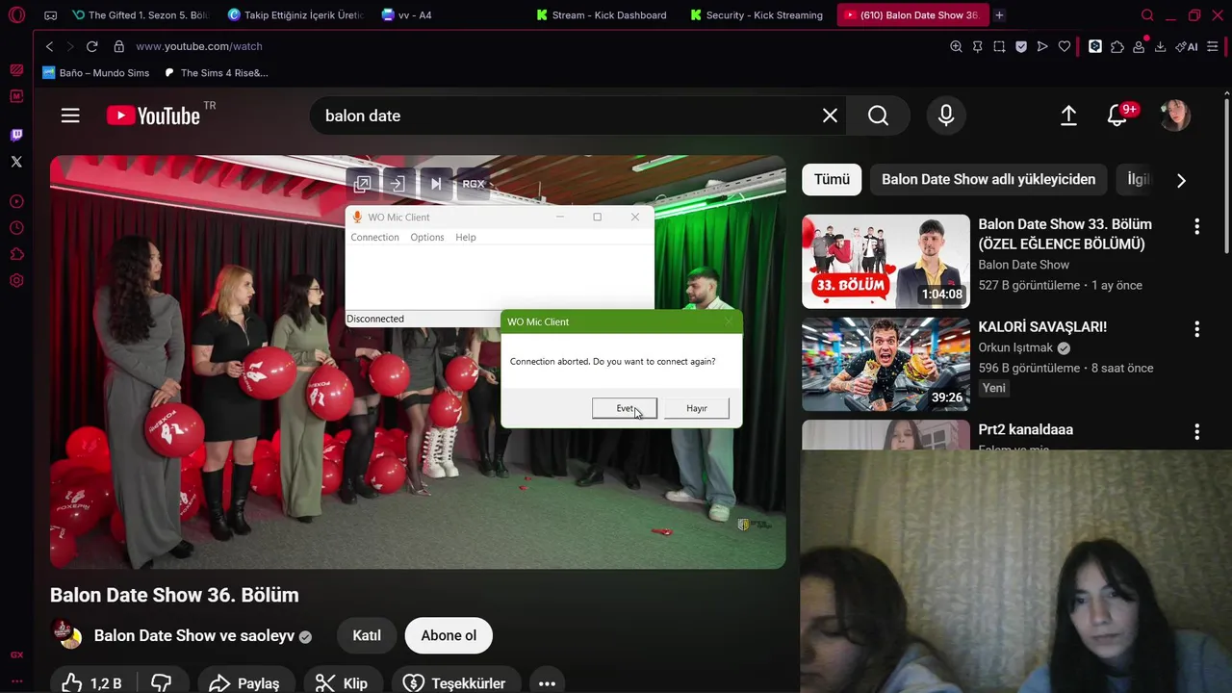Open options for KALORİ SAVAŞLARI! video
The image size is (1232, 693).
point(1196,329)
